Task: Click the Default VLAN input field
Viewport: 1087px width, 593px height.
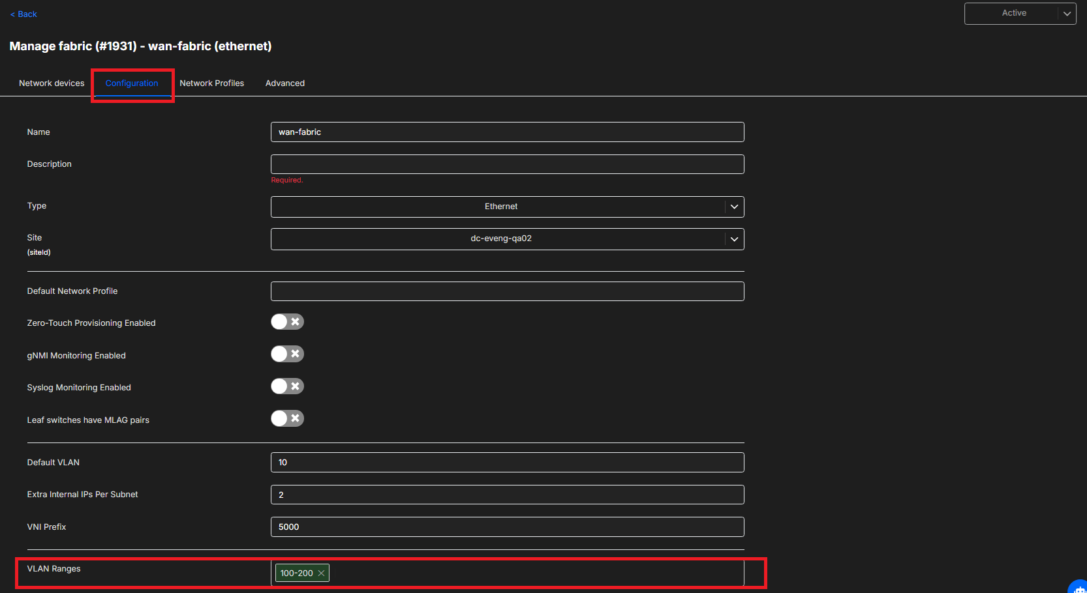Action: tap(507, 463)
